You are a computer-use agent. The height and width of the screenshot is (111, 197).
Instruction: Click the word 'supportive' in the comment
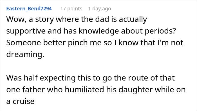click(x=26, y=31)
